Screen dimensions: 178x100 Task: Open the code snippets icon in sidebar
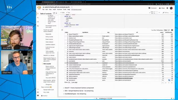[38, 89]
